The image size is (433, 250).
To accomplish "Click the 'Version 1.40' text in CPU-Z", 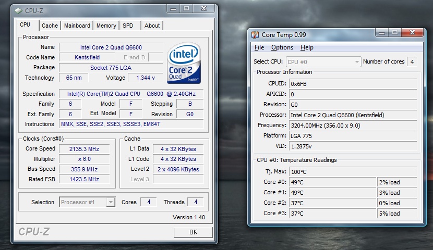I will click(189, 217).
